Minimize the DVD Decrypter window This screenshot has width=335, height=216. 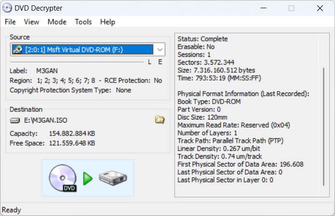(263, 8)
